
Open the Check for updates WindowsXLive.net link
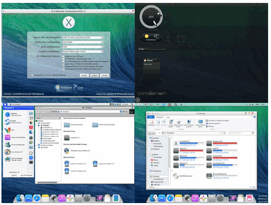click(115, 94)
